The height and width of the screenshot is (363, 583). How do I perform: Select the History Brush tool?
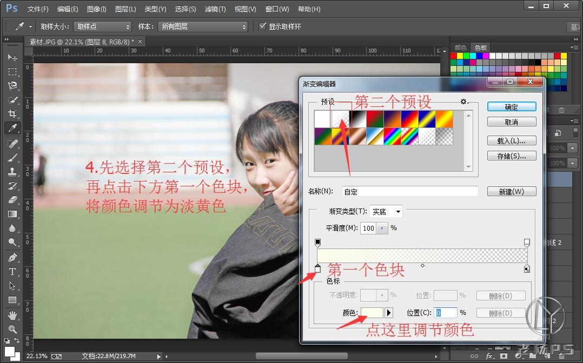[12, 186]
